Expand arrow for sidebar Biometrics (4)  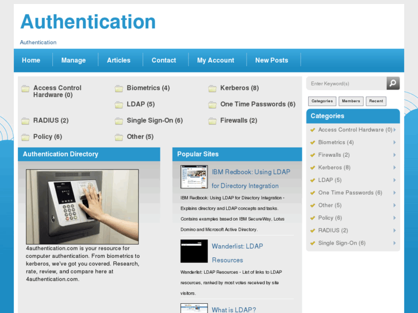394,142
